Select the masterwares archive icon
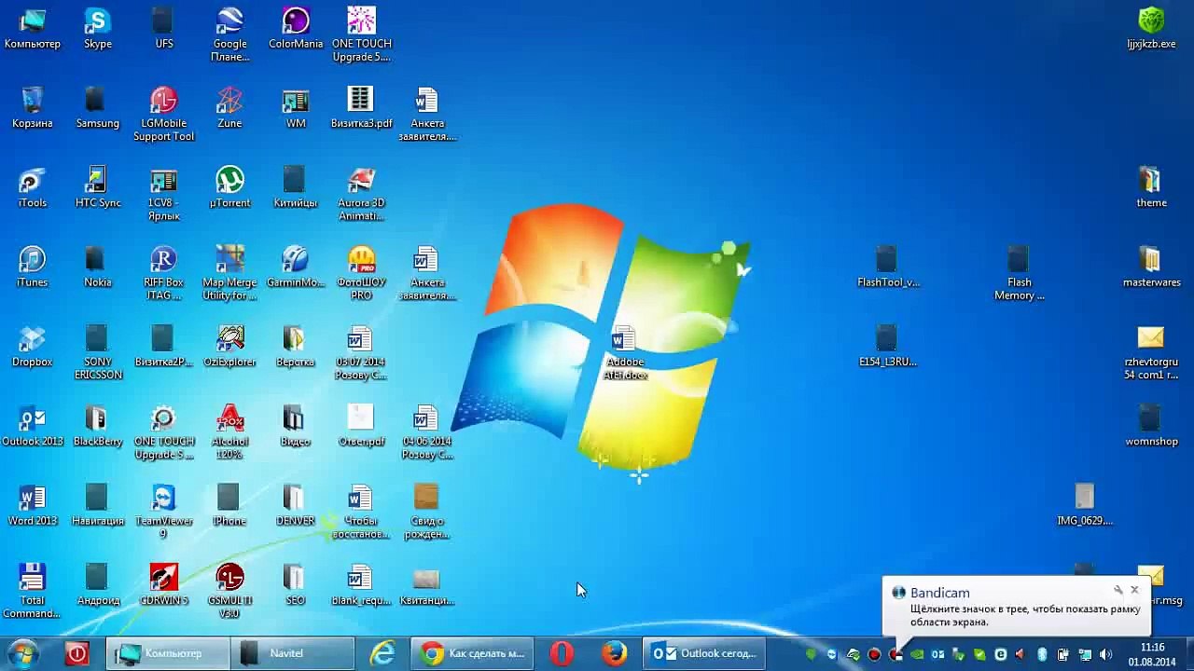 [1151, 267]
